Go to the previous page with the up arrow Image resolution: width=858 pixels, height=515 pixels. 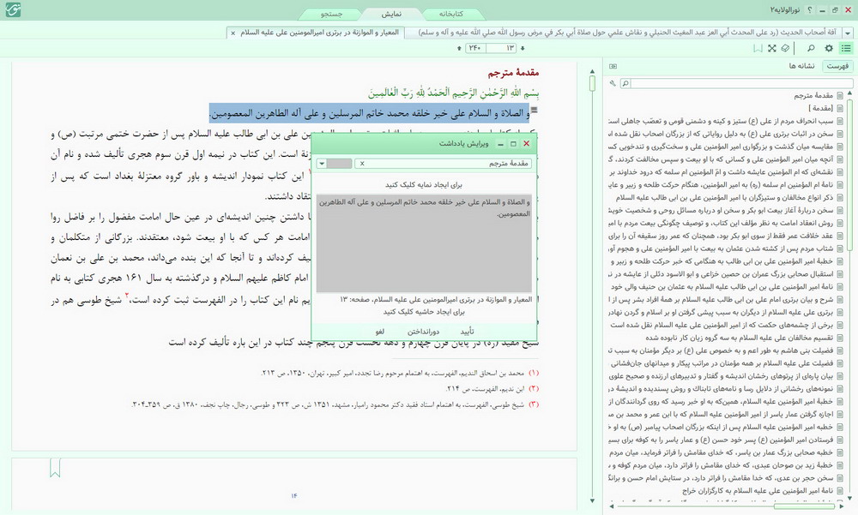[x=459, y=48]
